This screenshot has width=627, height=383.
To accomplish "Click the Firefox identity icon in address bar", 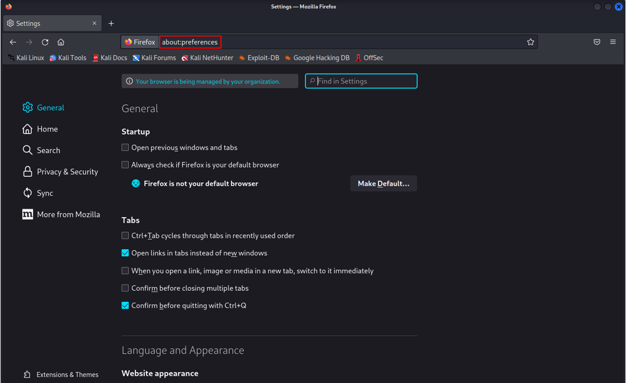I will click(x=140, y=42).
